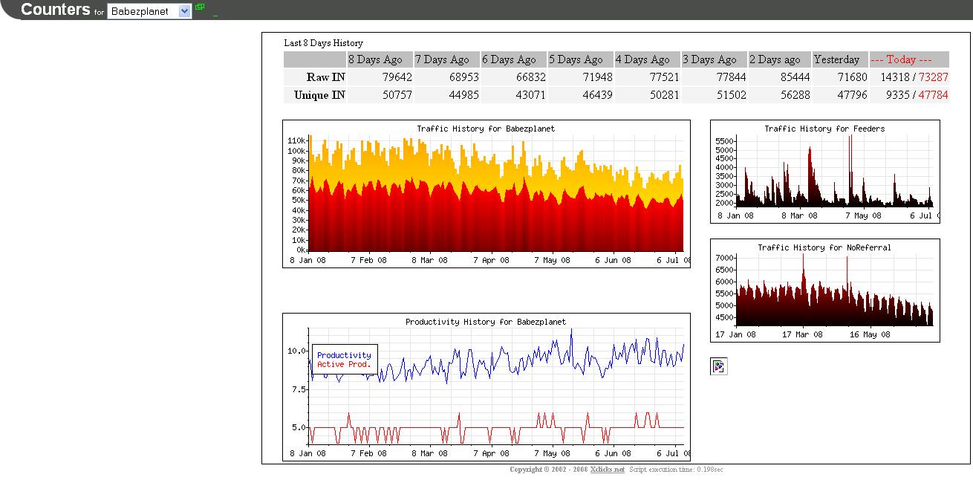Click Unique IN value 50757

pos(397,95)
